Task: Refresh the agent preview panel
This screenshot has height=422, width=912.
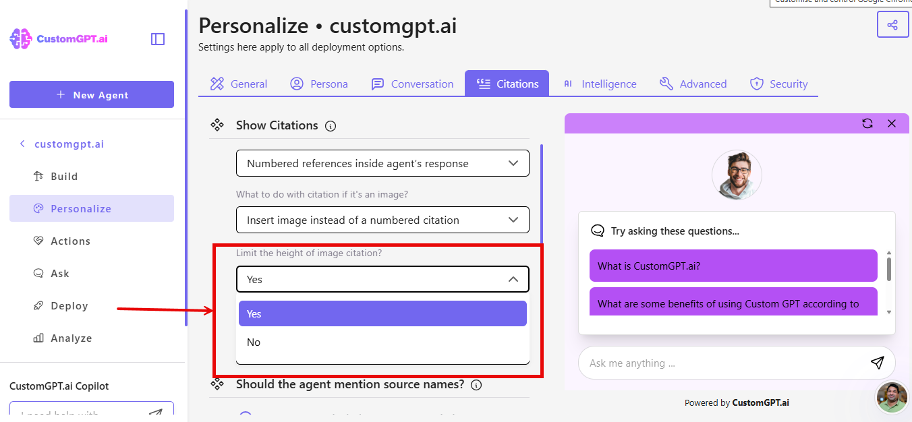Action: (867, 123)
